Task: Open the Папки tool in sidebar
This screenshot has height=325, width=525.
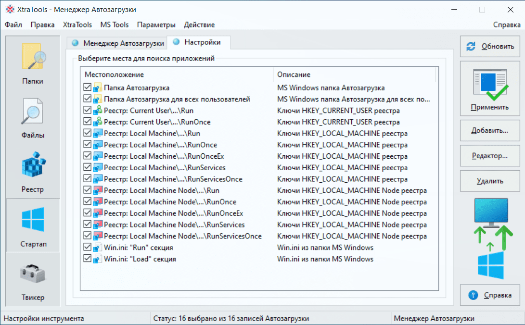Action: click(x=33, y=63)
